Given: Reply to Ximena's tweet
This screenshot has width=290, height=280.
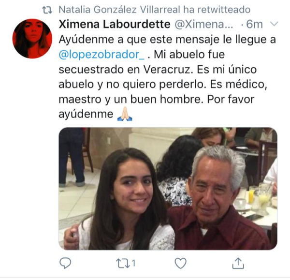Looking at the screenshot, I should pyautogui.click(x=65, y=263).
